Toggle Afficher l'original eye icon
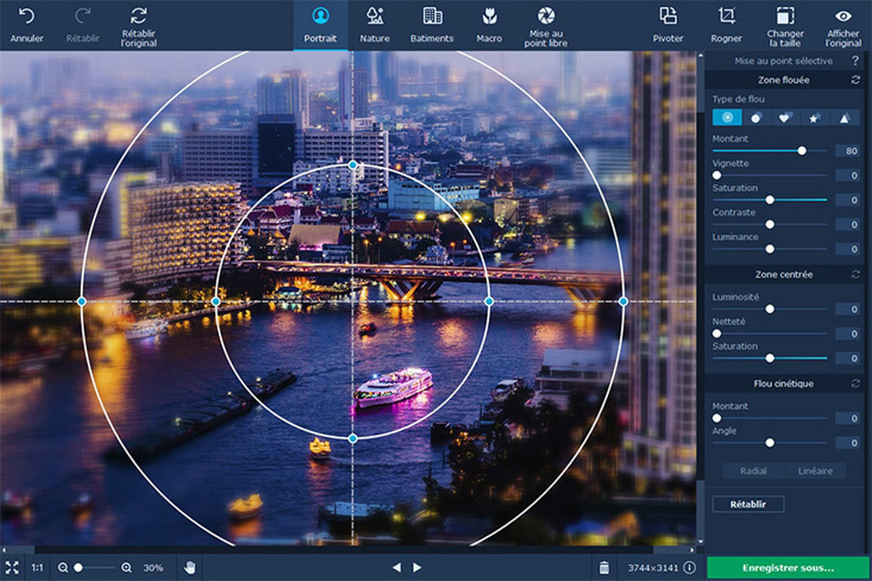872x581 pixels. click(x=843, y=16)
